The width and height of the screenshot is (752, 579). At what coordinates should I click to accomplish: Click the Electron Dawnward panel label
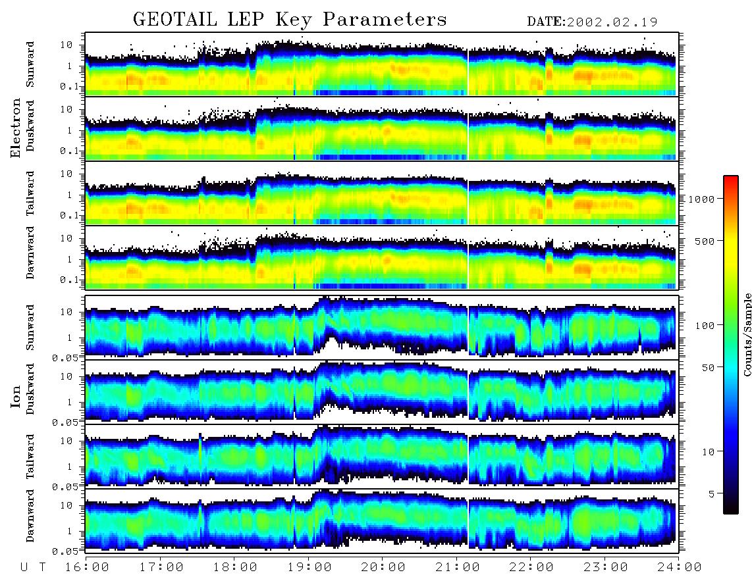[x=30, y=253]
